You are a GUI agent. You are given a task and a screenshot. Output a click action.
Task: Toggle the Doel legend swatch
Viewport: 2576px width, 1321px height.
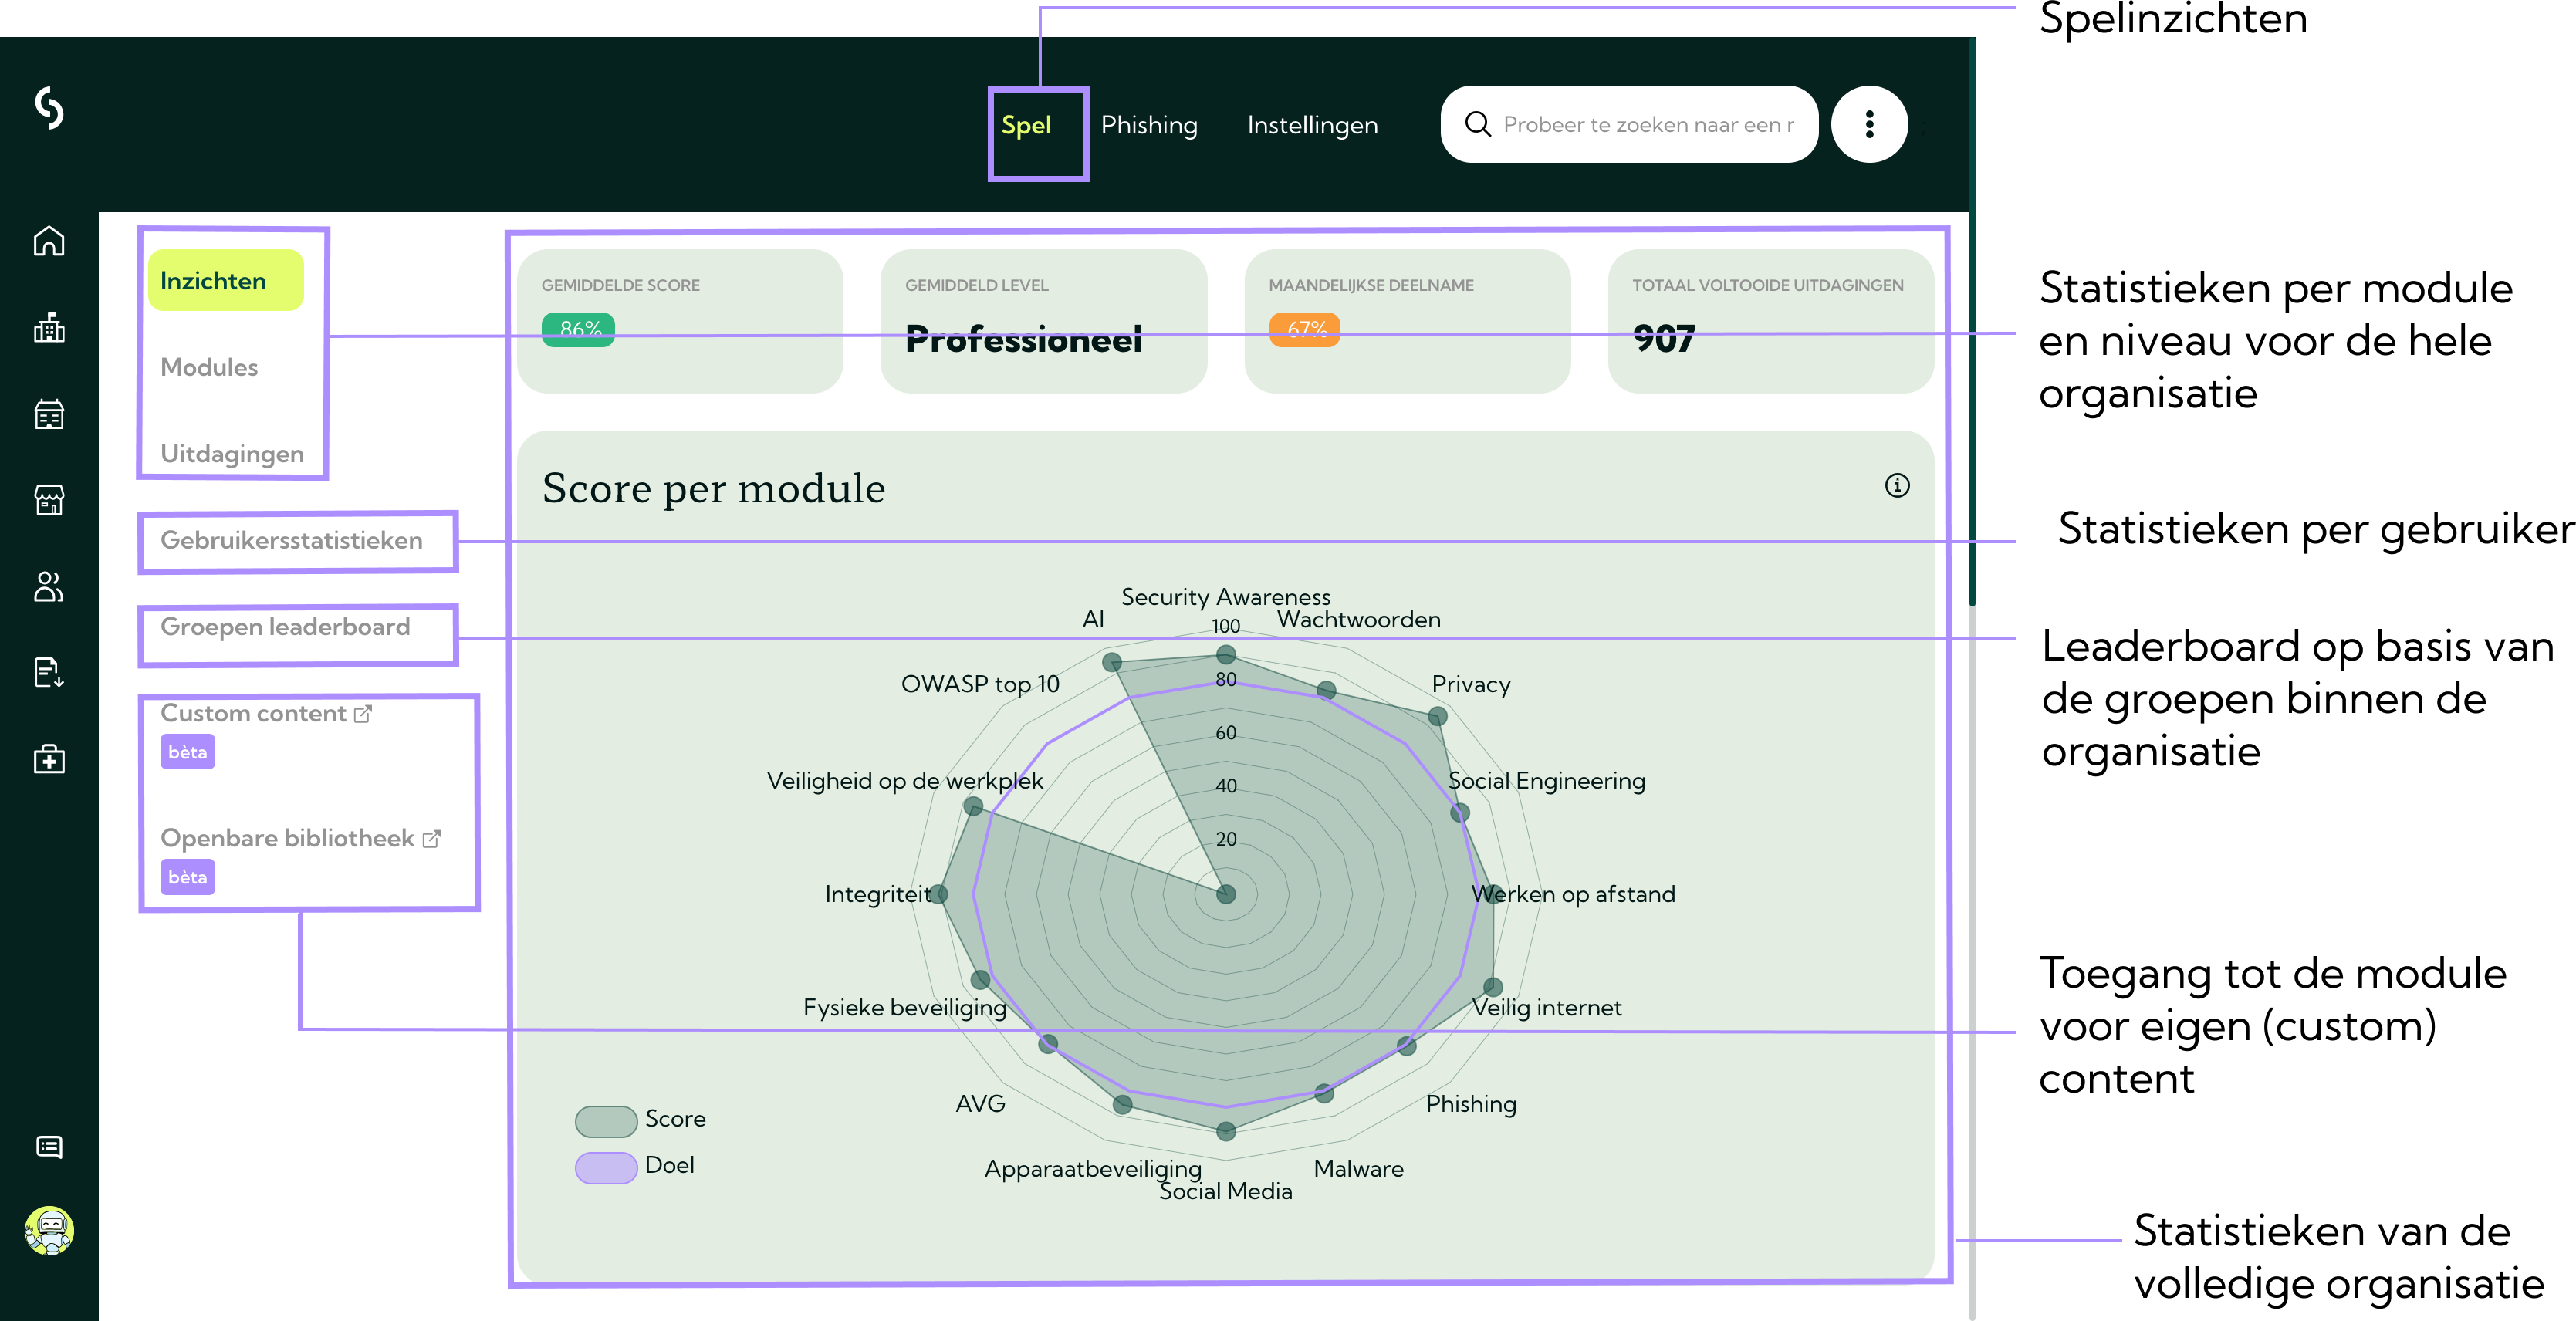[x=606, y=1167]
